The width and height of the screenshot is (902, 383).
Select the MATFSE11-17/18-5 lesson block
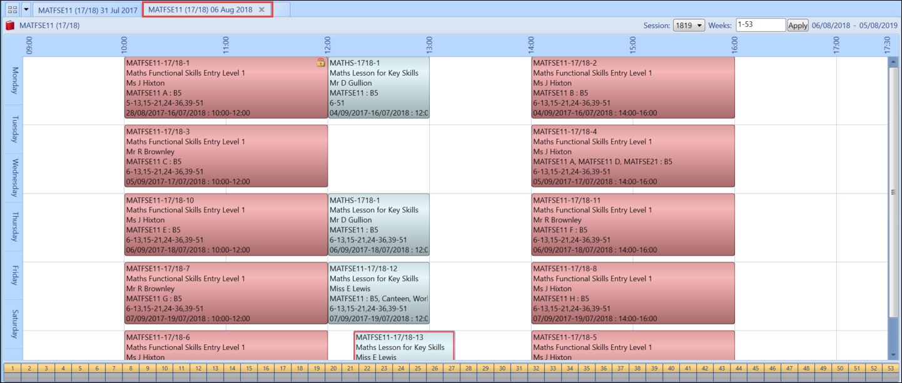[633, 346]
